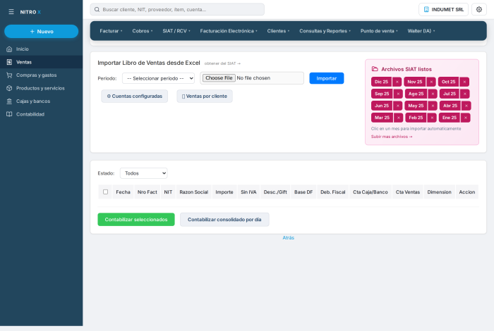Remove the Mar 25 SIAT file
The width and height of the screenshot is (494, 331).
(399, 118)
